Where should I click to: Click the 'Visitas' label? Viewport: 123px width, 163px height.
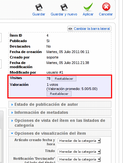click(16, 78)
